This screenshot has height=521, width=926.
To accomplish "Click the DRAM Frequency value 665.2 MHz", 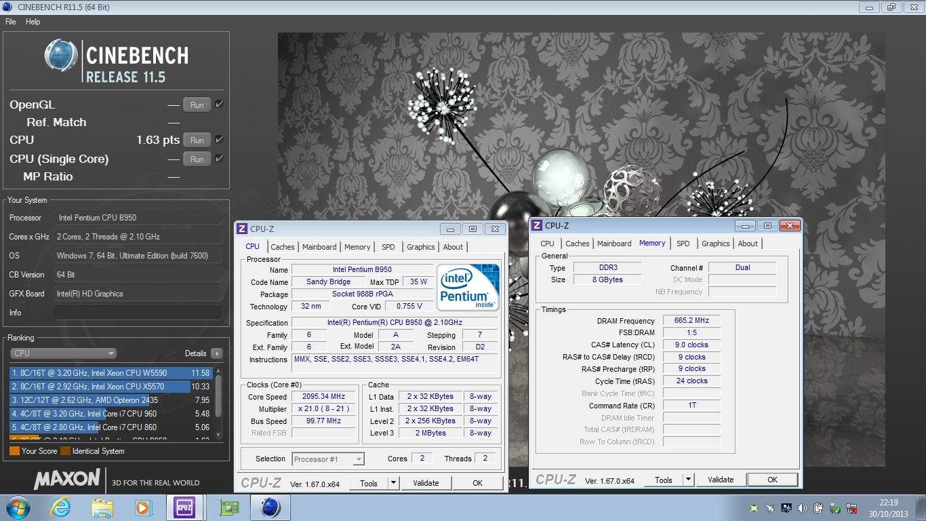I will tap(691, 321).
